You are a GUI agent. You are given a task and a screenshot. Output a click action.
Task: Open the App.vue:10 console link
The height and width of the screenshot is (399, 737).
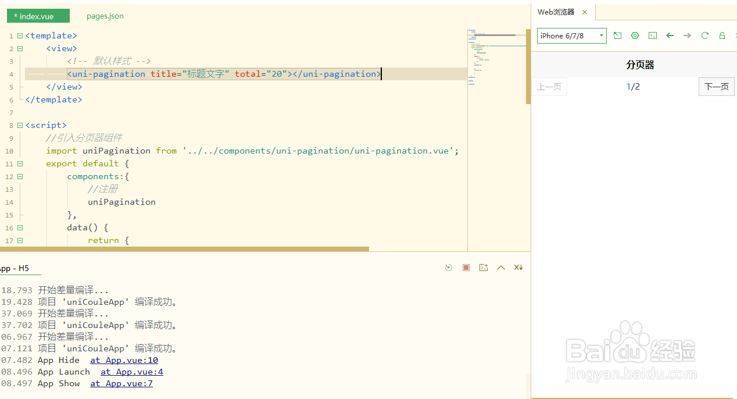(124, 360)
